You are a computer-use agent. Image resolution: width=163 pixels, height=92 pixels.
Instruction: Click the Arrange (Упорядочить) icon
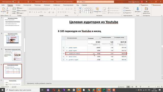pos(97,9)
